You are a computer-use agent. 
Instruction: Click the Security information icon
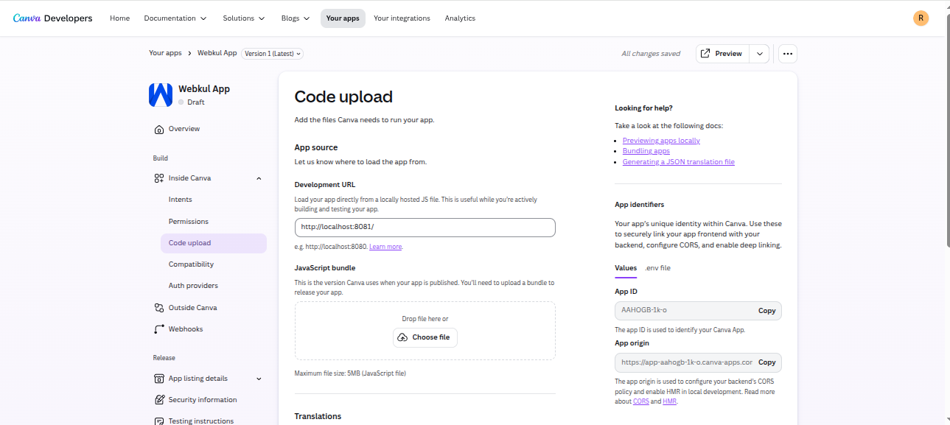point(159,400)
